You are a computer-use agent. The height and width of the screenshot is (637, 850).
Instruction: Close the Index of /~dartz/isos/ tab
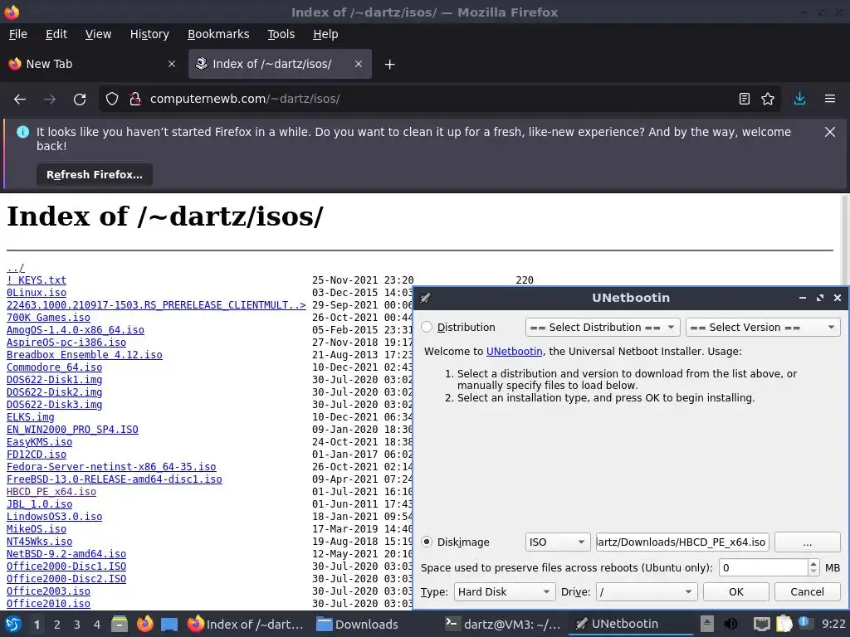point(359,64)
